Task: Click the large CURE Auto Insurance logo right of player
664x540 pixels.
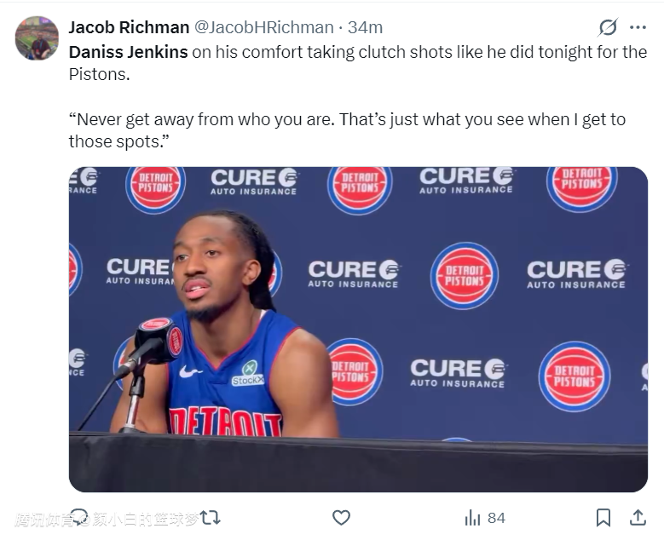Action: (x=354, y=274)
